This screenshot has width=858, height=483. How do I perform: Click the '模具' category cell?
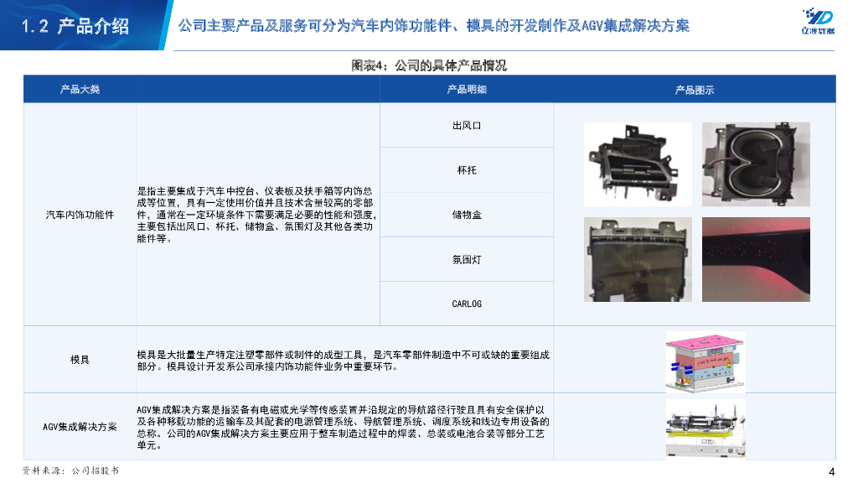pos(80,360)
